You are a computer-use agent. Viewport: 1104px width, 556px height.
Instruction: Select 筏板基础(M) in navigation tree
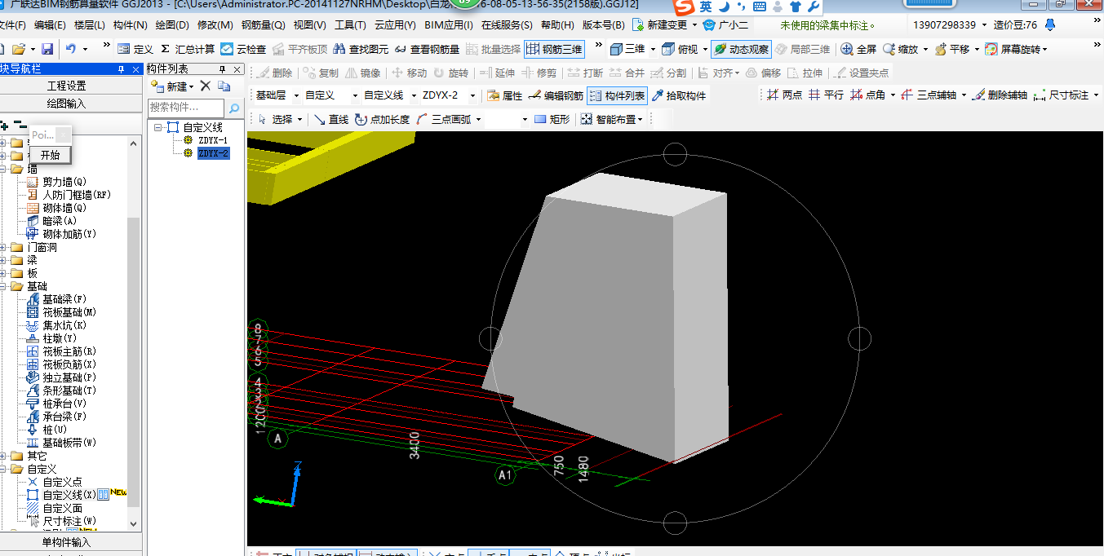69,312
